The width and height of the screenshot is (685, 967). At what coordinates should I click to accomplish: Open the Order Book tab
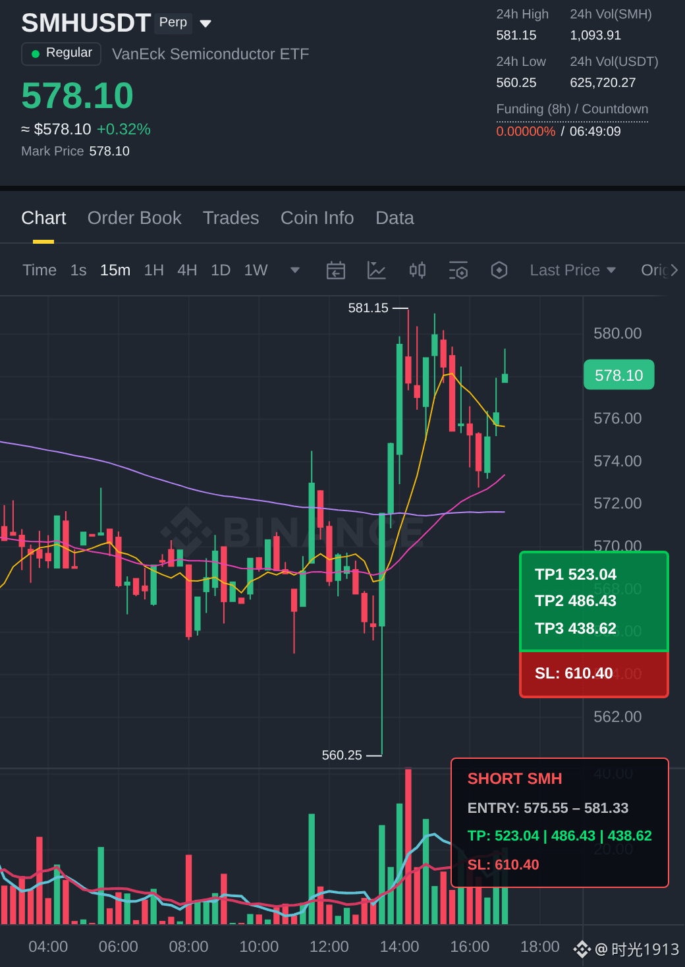[134, 218]
